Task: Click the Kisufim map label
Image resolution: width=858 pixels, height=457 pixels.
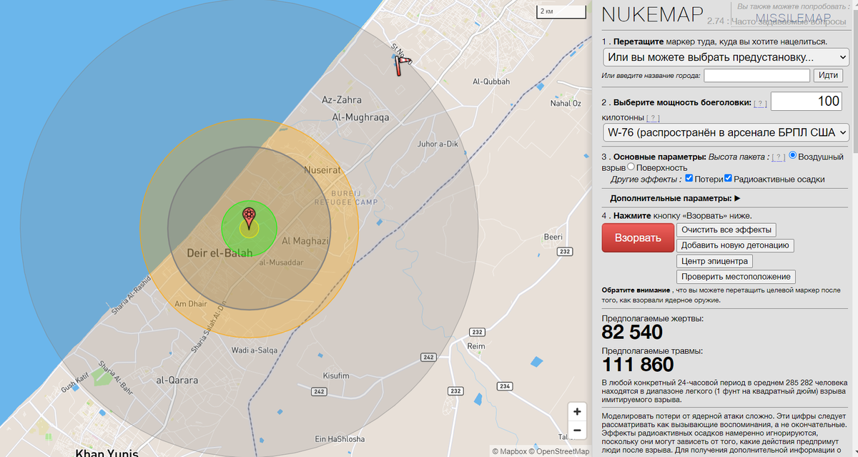Action: [336, 375]
